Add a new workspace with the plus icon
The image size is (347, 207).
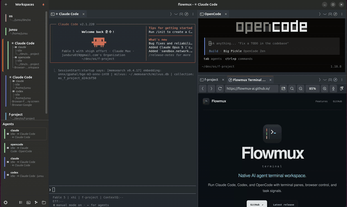(x=6, y=4)
